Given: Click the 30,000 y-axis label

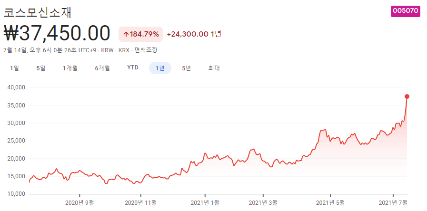Looking at the screenshot, I should 17,123.
